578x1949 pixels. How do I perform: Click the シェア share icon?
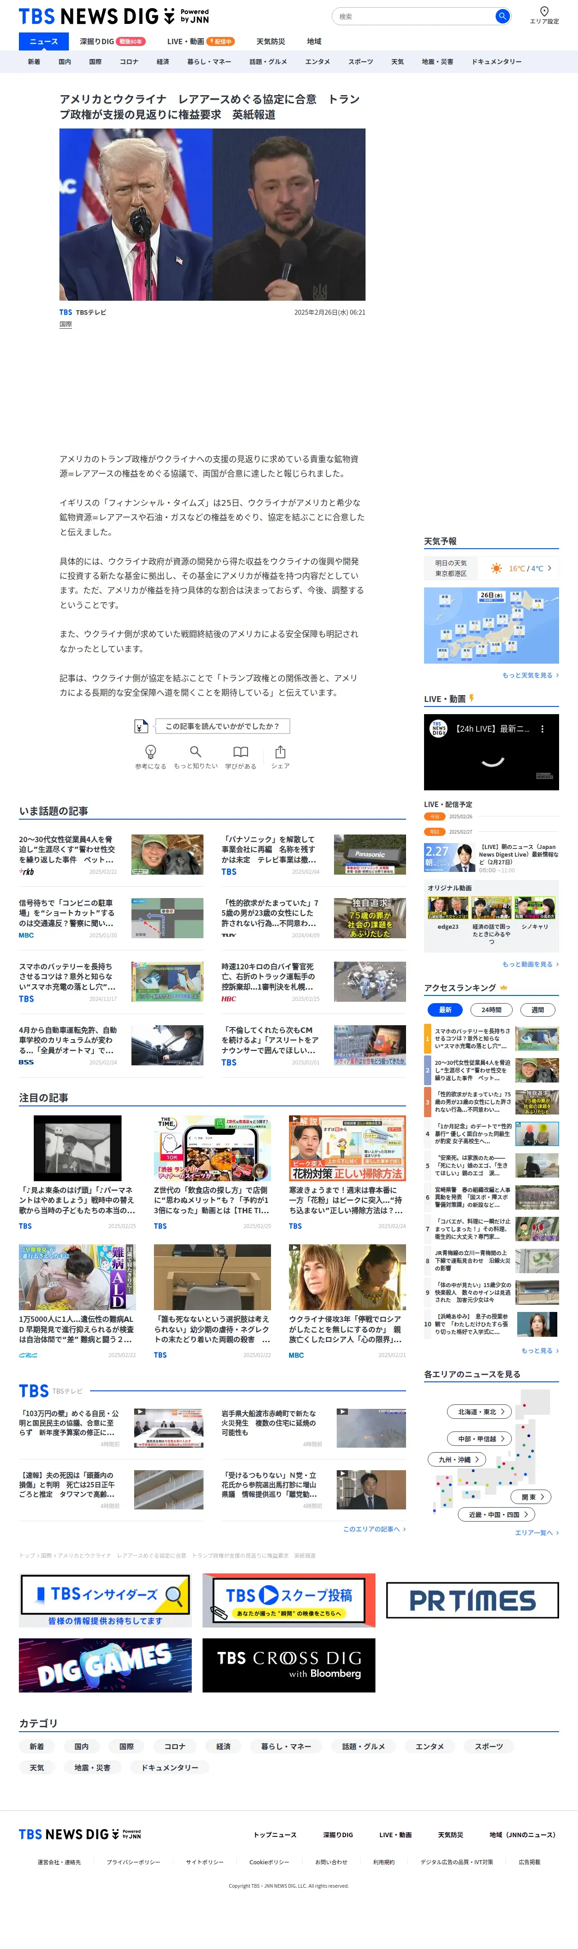pyautogui.click(x=280, y=751)
